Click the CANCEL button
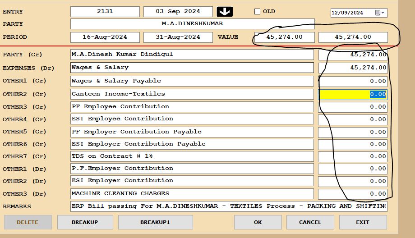Viewport: 415px width, 238px height. click(x=310, y=222)
